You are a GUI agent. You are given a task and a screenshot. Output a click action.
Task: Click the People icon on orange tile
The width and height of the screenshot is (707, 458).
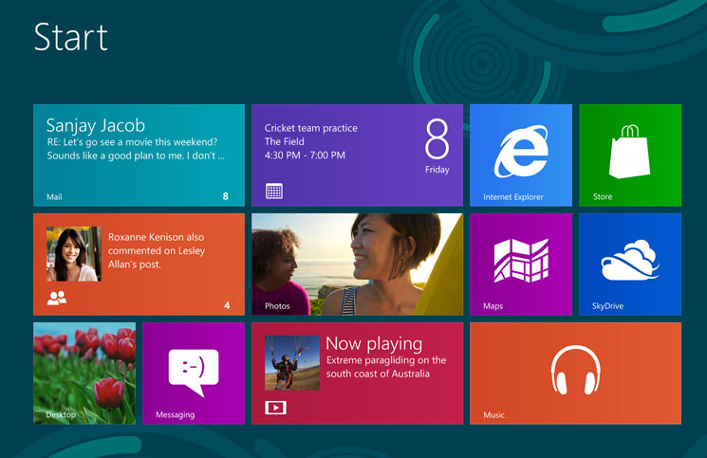pyautogui.click(x=57, y=298)
